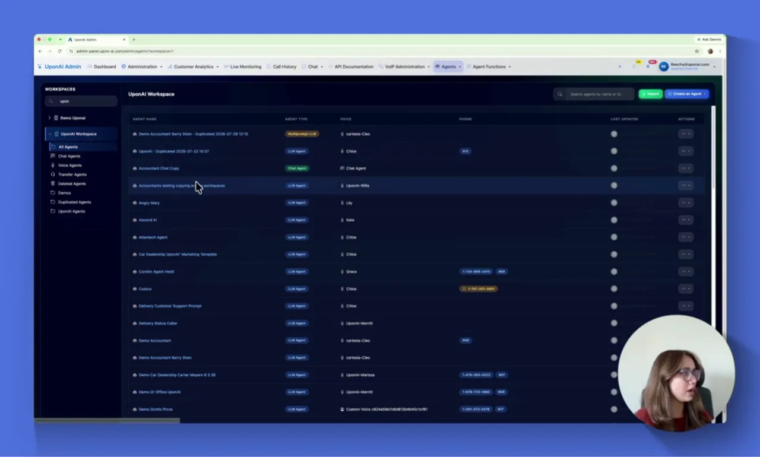Click Costco's yellow phone number badge
The height and width of the screenshot is (457, 760).
[479, 289]
